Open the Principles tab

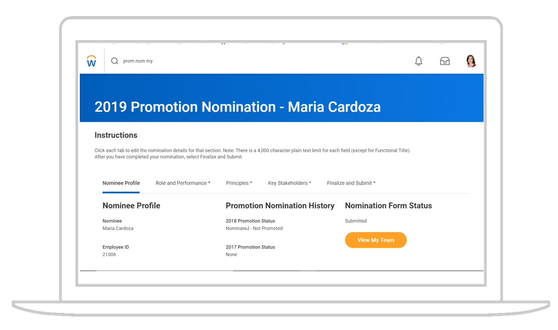click(239, 183)
